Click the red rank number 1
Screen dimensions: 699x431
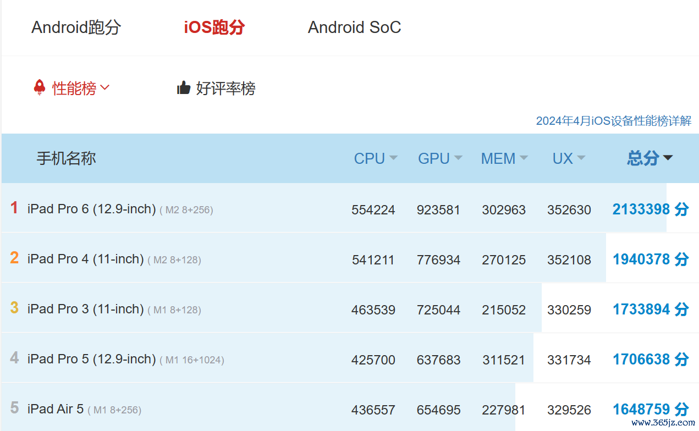point(14,208)
